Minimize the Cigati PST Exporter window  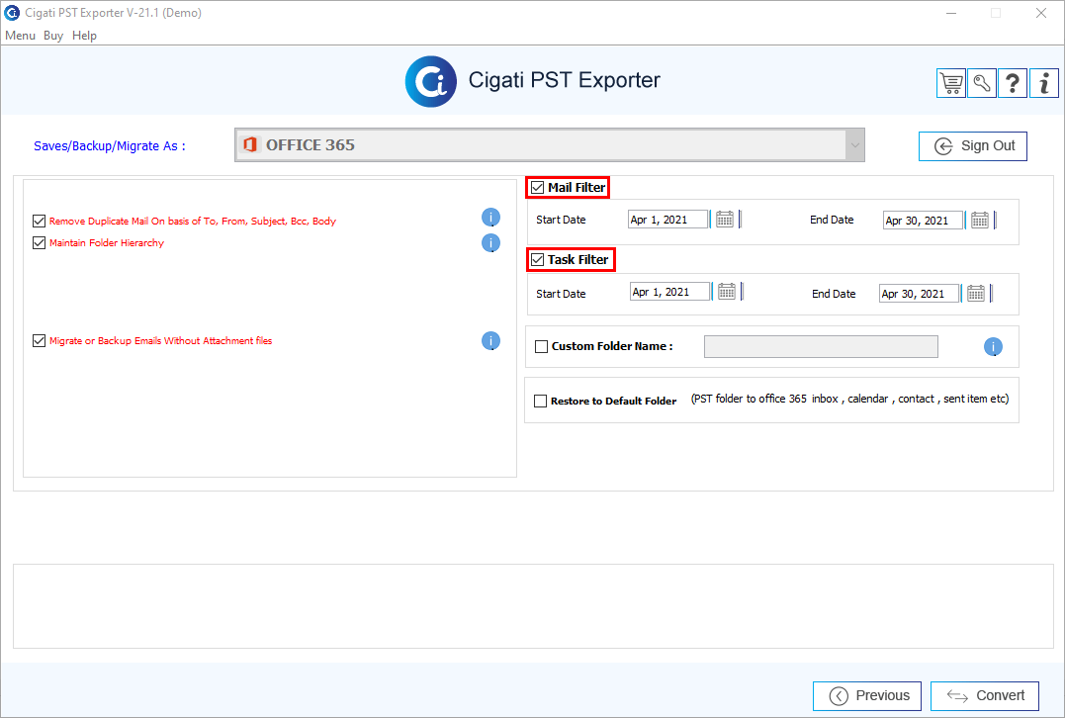coord(951,13)
